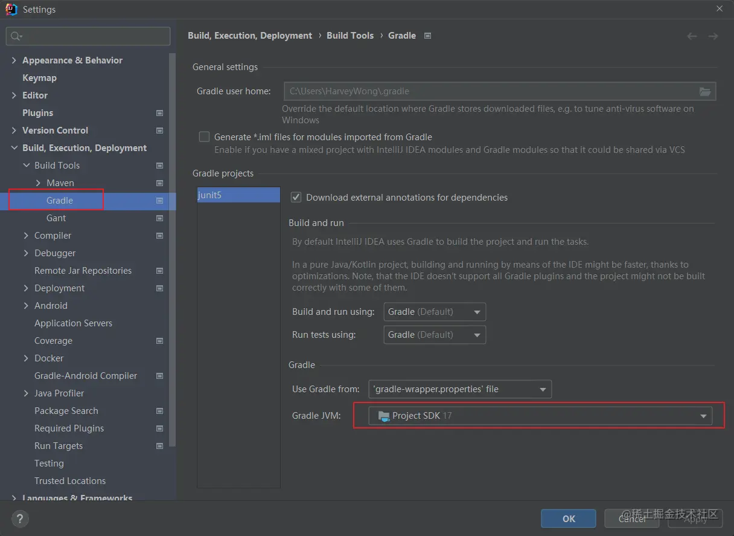Screen dimensions: 734x536
Task: Click project-level icon on Maven row
Action: [x=160, y=183]
